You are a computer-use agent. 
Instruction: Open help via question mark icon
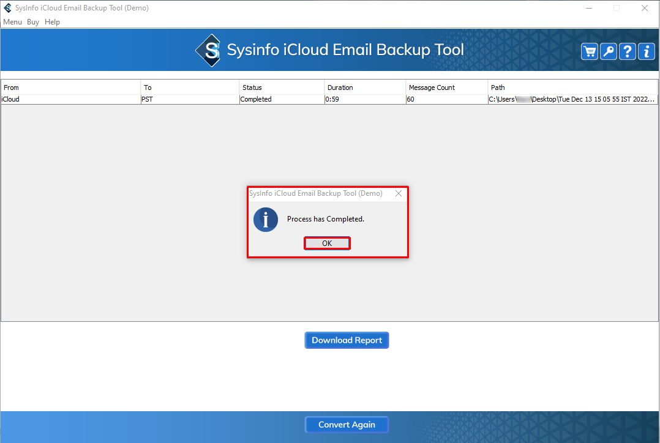(x=628, y=51)
